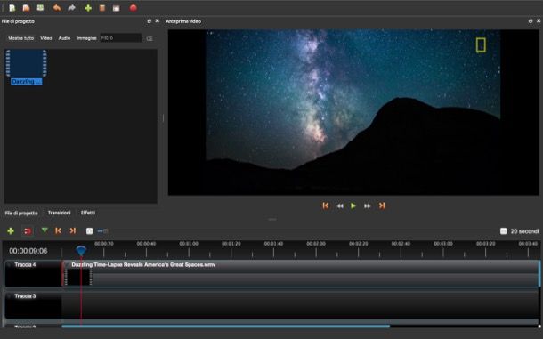The height and width of the screenshot is (339, 543).
Task: Jump to end of preview
Action: (x=382, y=206)
